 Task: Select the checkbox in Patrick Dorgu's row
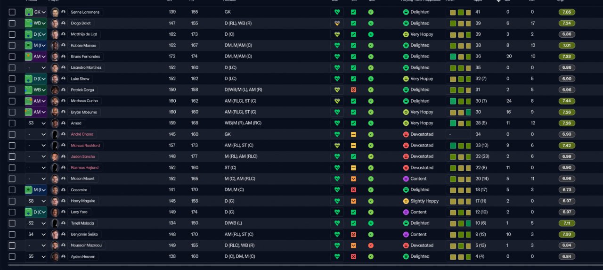12,90
